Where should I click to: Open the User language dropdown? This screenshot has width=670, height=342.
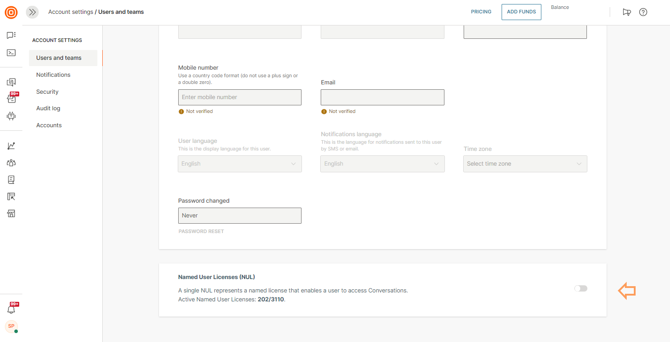tap(240, 164)
